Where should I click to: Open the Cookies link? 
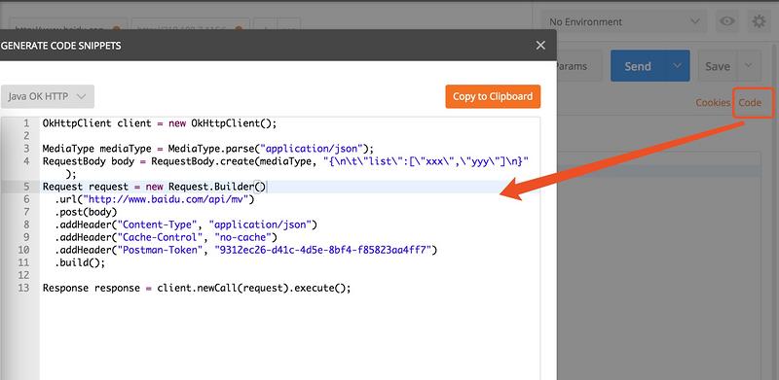tap(713, 103)
